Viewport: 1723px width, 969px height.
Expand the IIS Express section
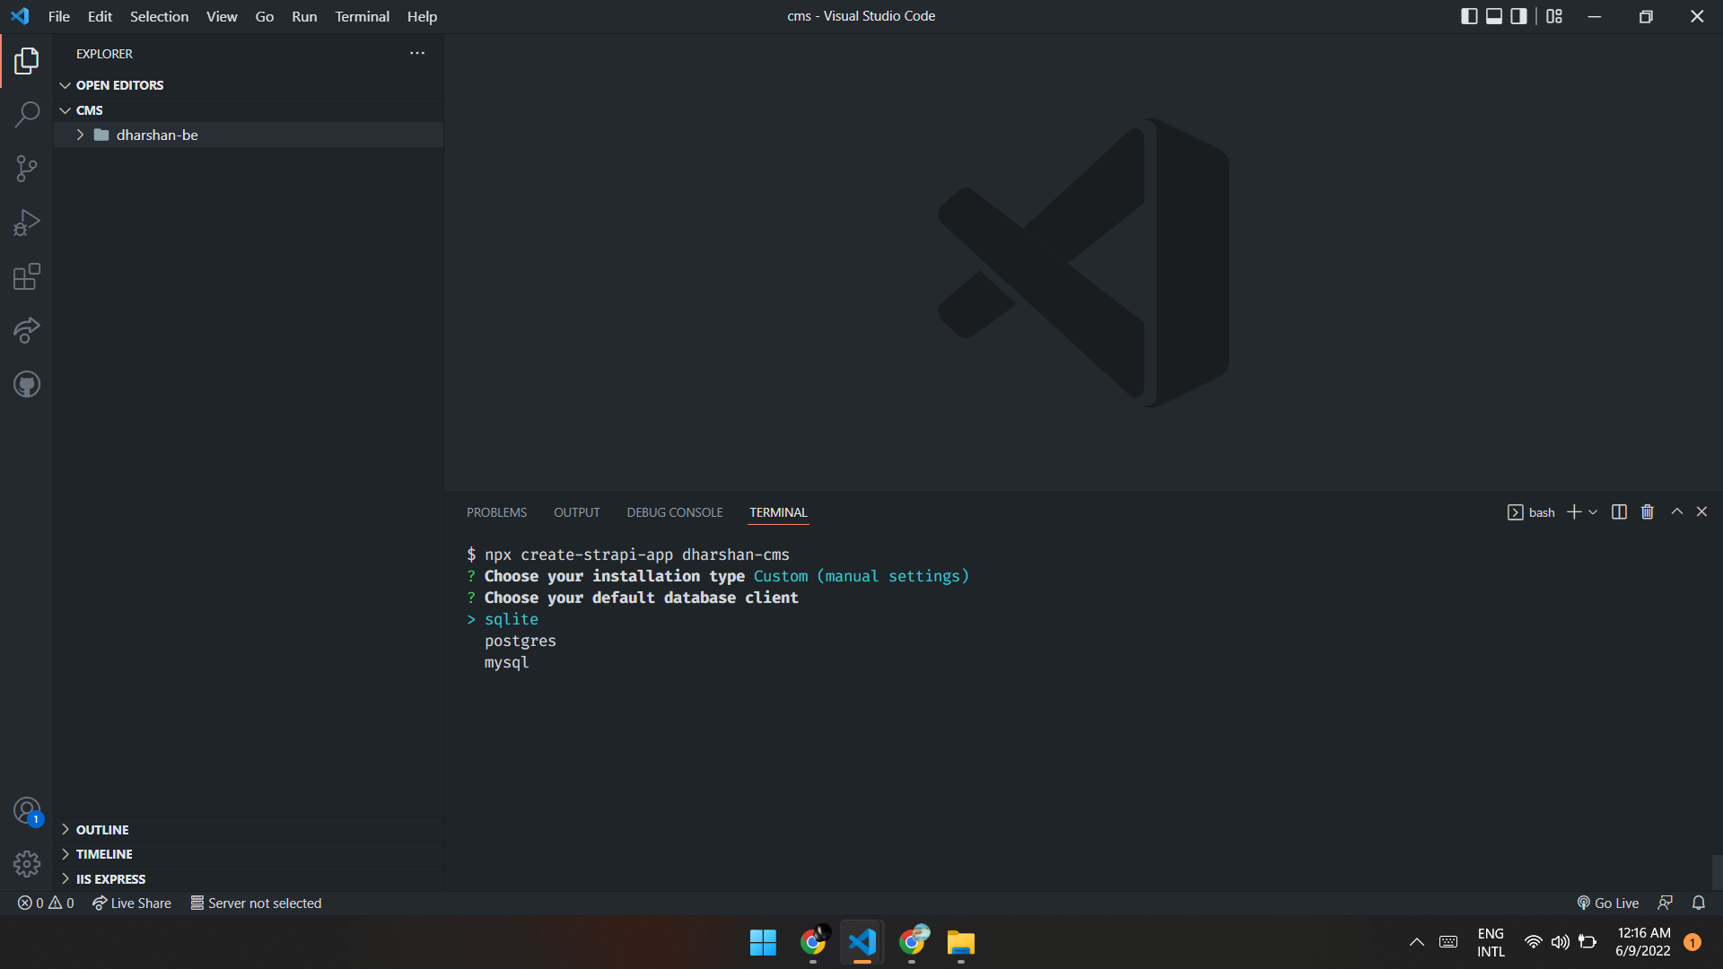point(249,879)
